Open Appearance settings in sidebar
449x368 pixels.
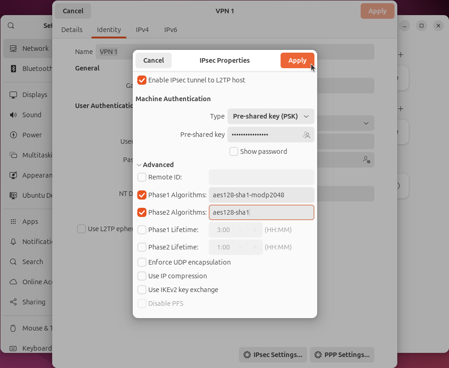click(28, 175)
